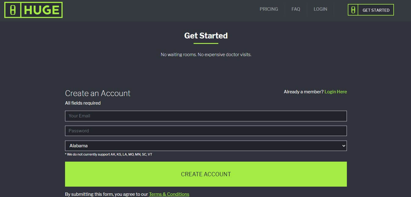
Task: Click the Get Started page heading
Action: pos(206,36)
